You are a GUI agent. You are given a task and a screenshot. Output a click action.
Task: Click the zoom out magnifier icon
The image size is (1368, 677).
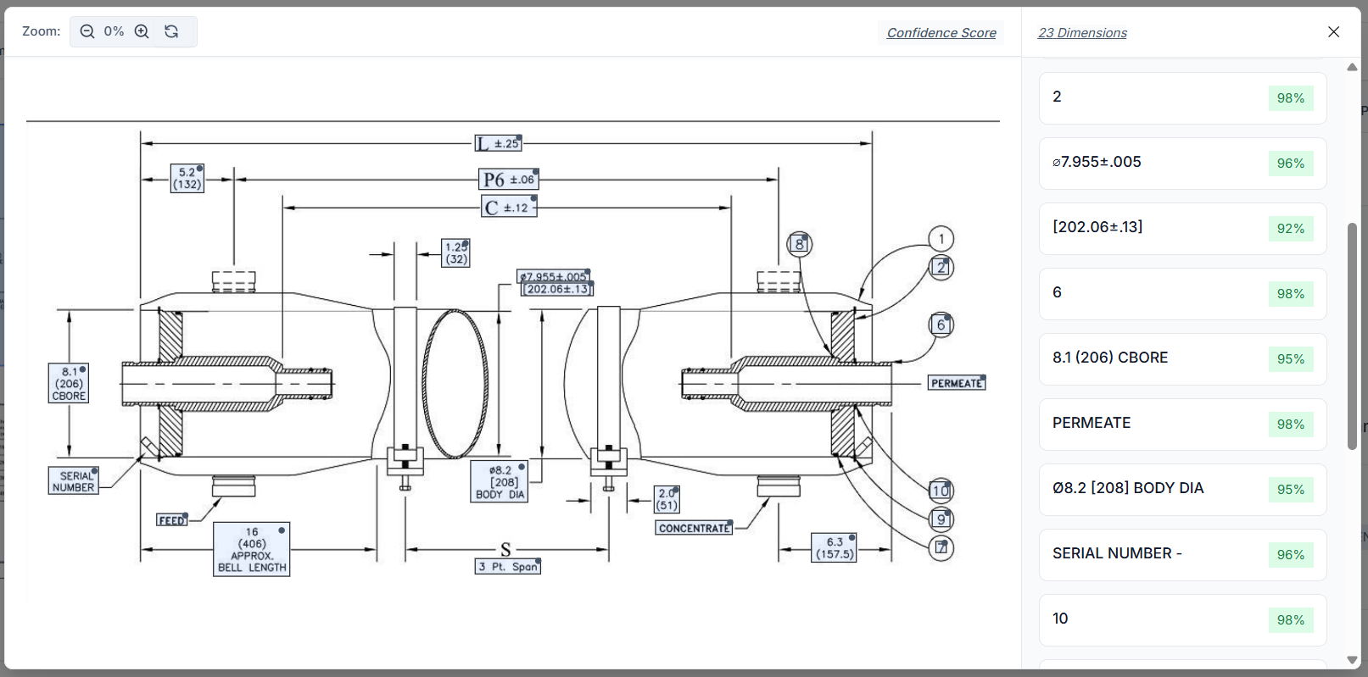pyautogui.click(x=87, y=31)
